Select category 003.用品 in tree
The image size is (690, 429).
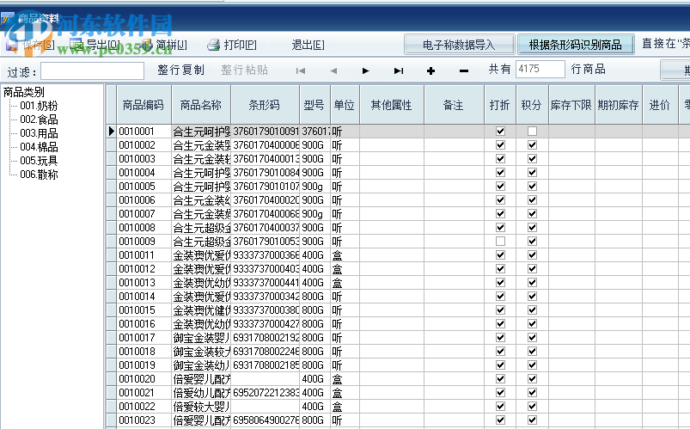tap(39, 133)
